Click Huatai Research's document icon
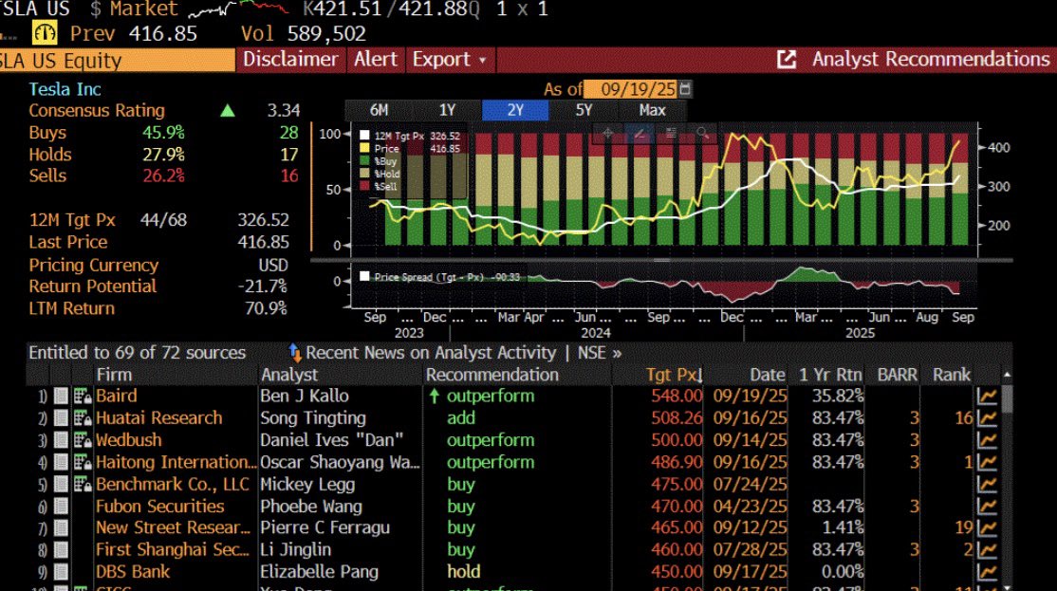1057x591 pixels. [x=82, y=418]
